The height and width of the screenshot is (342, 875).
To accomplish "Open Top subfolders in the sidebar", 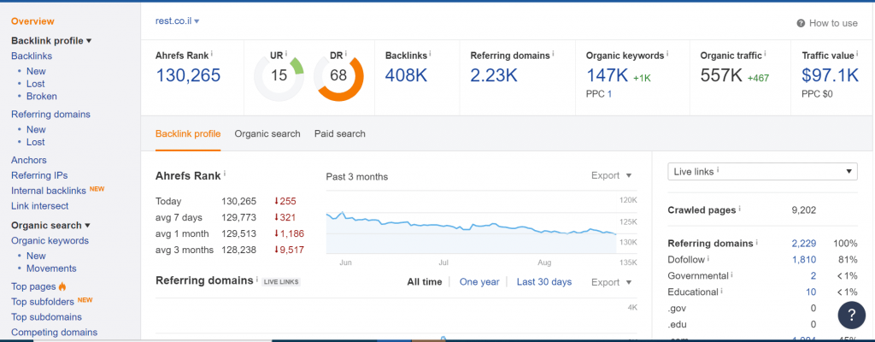I will coord(43,302).
